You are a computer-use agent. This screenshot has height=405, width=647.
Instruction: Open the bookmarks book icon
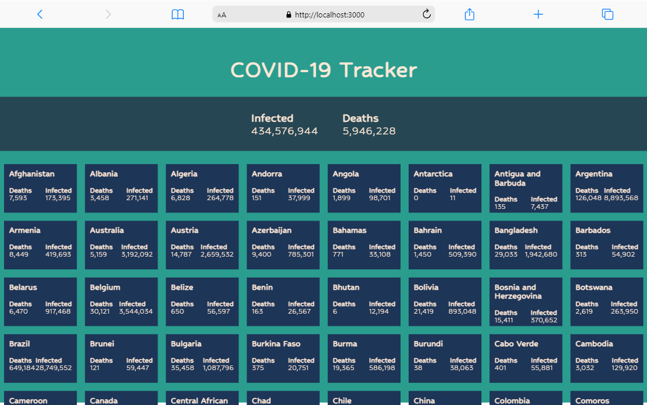pos(177,15)
